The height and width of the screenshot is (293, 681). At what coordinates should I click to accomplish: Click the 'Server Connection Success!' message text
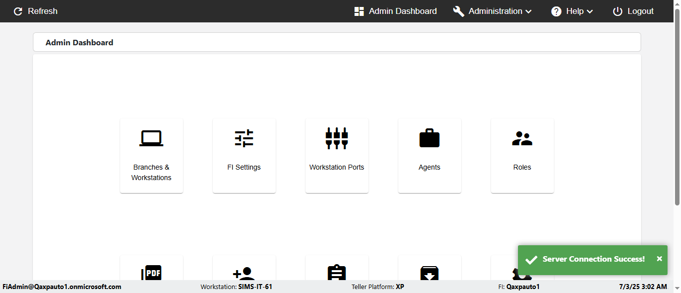[x=594, y=259]
